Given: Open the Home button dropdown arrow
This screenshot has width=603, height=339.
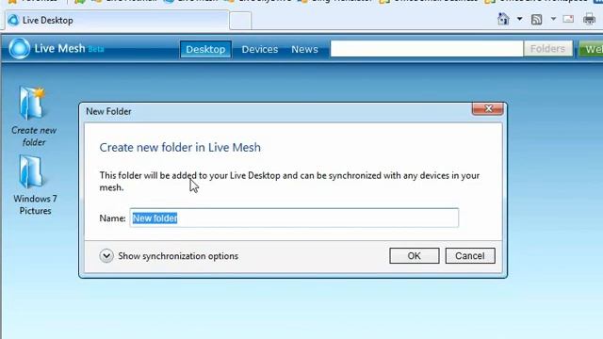Looking at the screenshot, I should [x=519, y=19].
